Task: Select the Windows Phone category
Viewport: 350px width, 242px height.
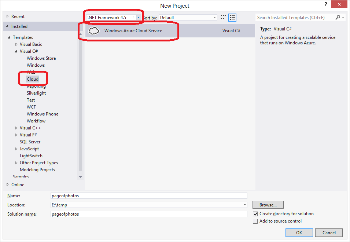Action: (x=43, y=114)
